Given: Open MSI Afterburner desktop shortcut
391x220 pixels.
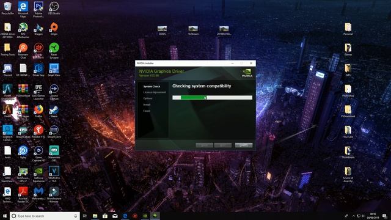Looking at the screenshot, I should click(23, 30).
